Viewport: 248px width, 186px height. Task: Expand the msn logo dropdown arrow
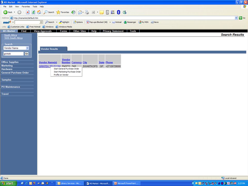tap(13, 22)
